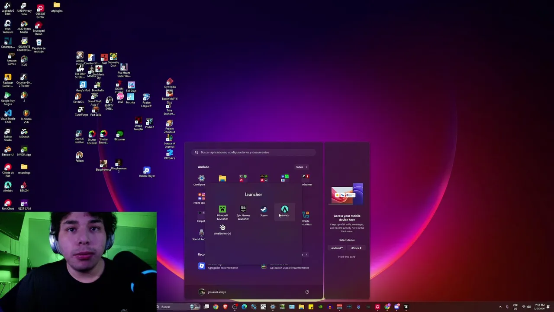Open the giovanni arroyo user account menu
Viewport: 554px width, 312px height.
tap(213, 292)
